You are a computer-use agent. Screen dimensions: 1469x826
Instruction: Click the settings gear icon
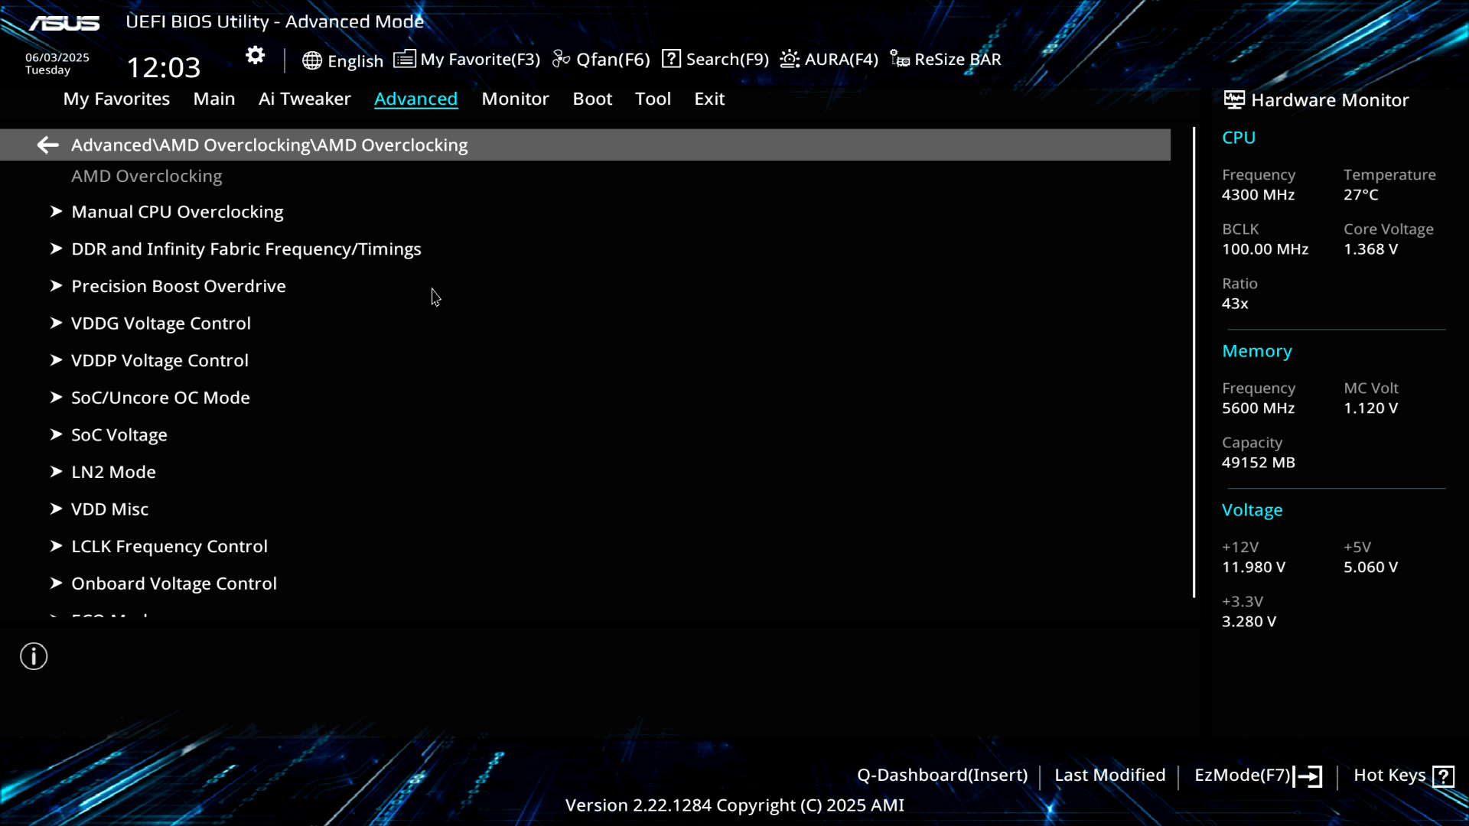[255, 56]
